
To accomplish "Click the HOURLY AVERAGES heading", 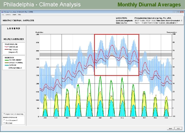I will (13, 39).
